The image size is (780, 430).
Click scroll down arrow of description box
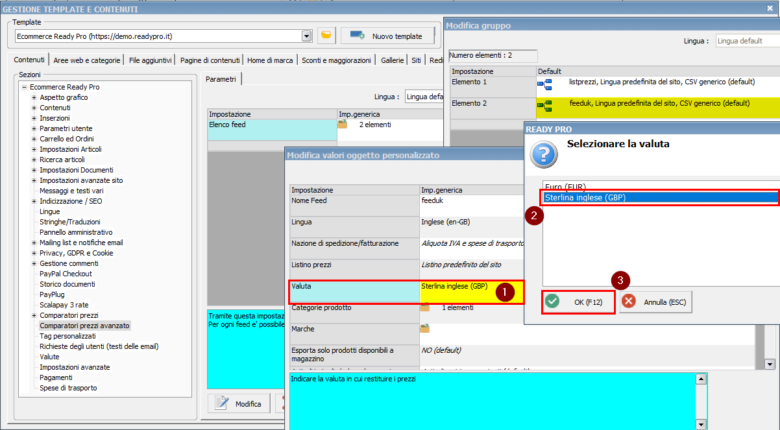click(701, 424)
